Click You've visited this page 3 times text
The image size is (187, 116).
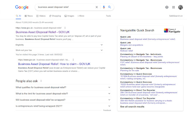tap(39, 55)
